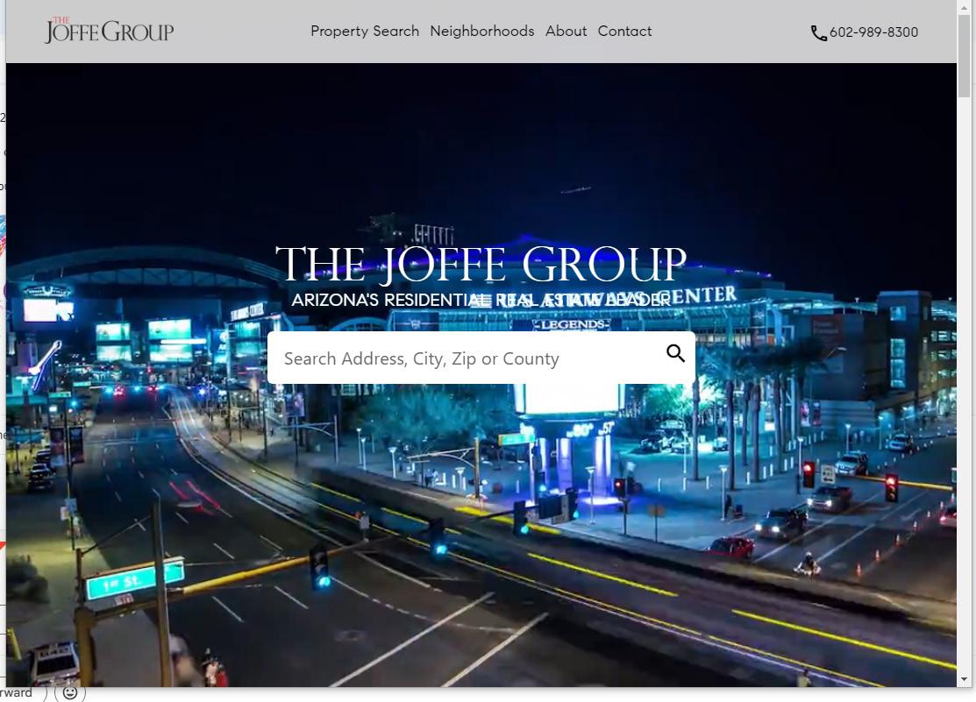Click the THE JOFFE GROUP hero heading
The height and width of the screenshot is (702, 976).
tap(481, 265)
